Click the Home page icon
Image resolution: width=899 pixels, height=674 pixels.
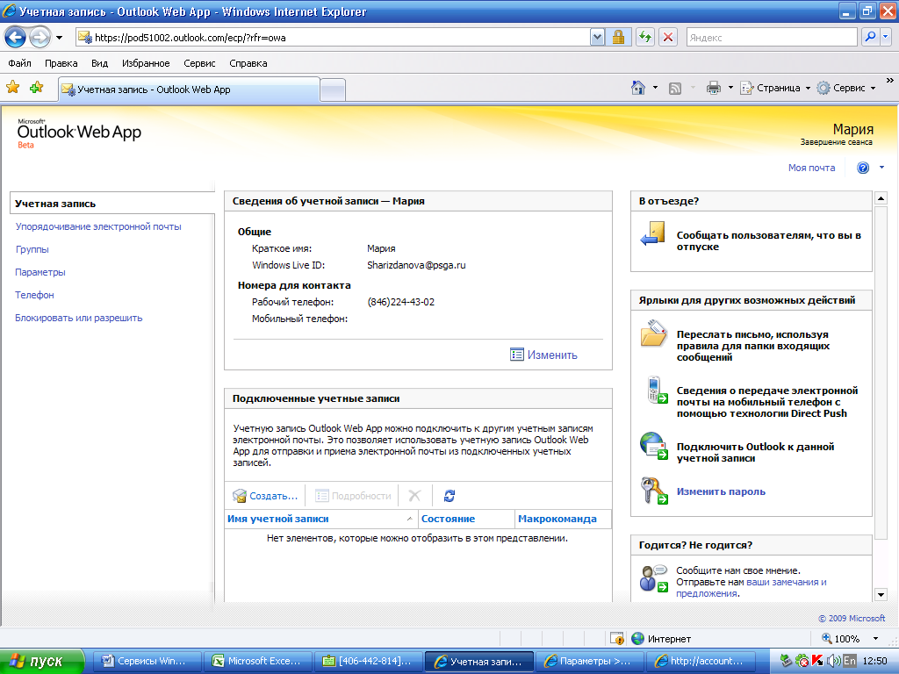638,88
